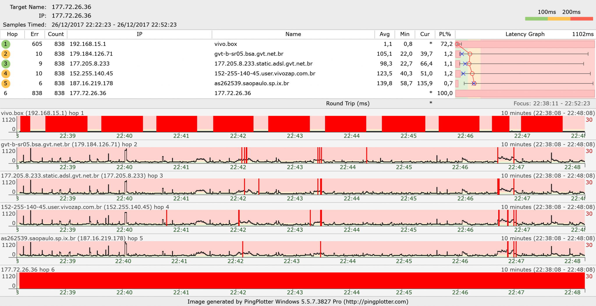Select IP cell 192.168.15.1
The width and height of the screenshot is (596, 306).
[88, 44]
